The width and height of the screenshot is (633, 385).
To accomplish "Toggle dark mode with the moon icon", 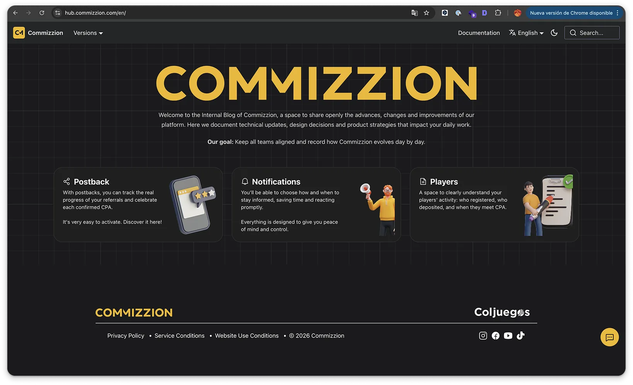I will (x=554, y=33).
